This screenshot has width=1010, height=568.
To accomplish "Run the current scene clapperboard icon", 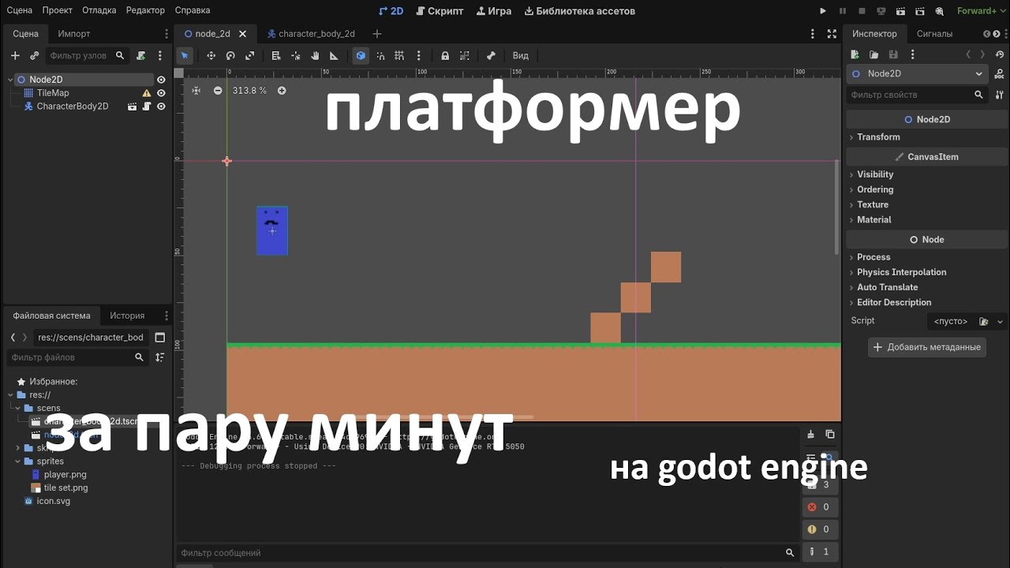I will click(x=900, y=11).
